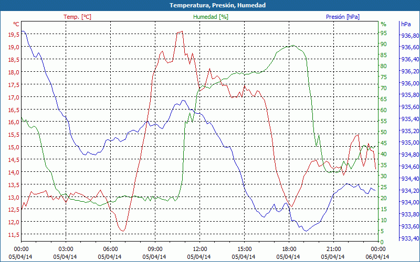Viewport: 420px width, 262px height.
Task: Click the 936,80 pressure axis value
Action: point(410,36)
